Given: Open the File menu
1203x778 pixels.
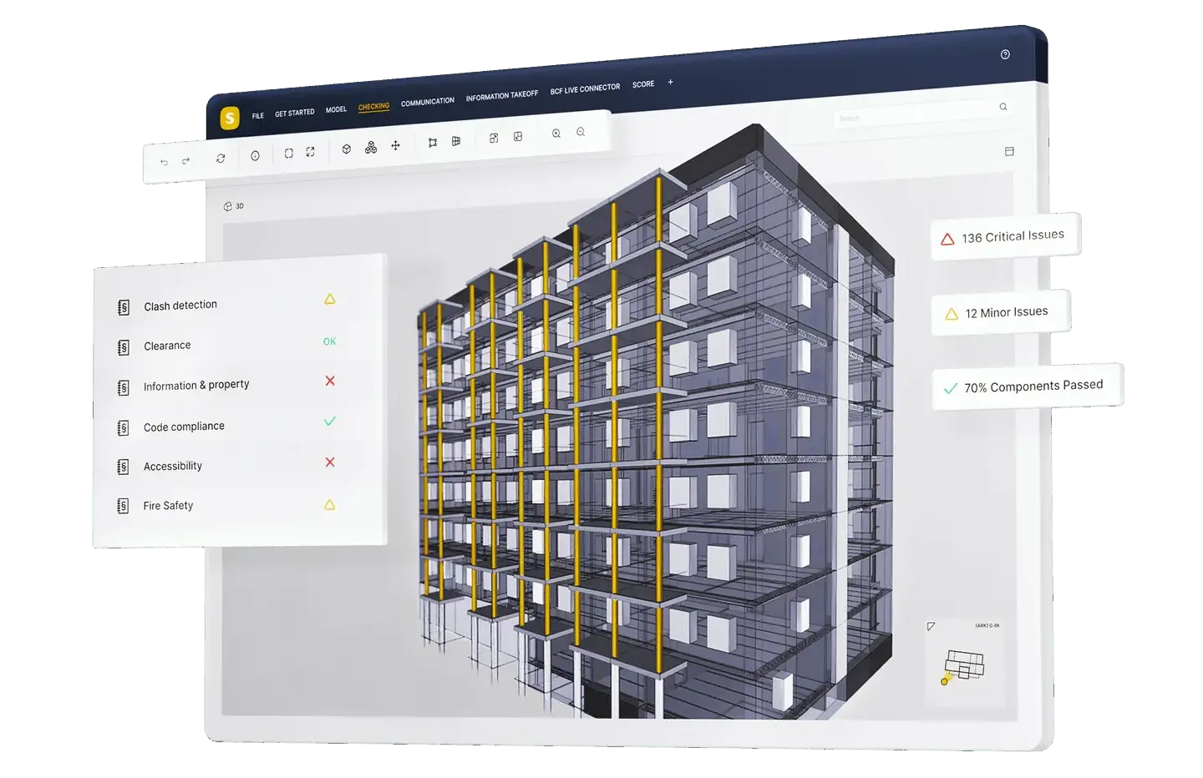Looking at the screenshot, I should (258, 115).
